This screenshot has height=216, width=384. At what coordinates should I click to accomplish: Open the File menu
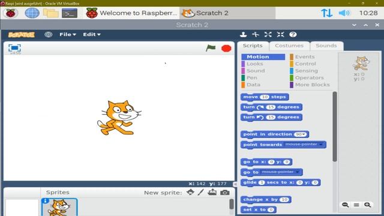pyautogui.click(x=68, y=35)
